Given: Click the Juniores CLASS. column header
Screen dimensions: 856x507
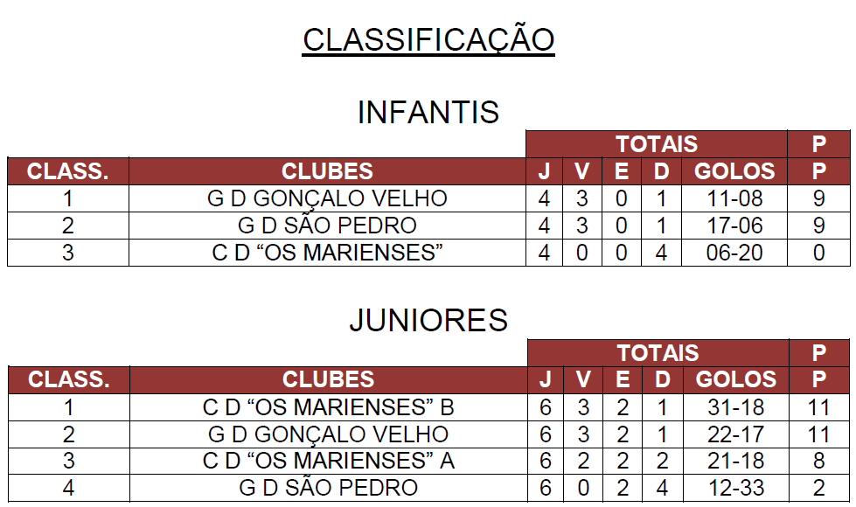Looking at the screenshot, I should coord(69,380).
